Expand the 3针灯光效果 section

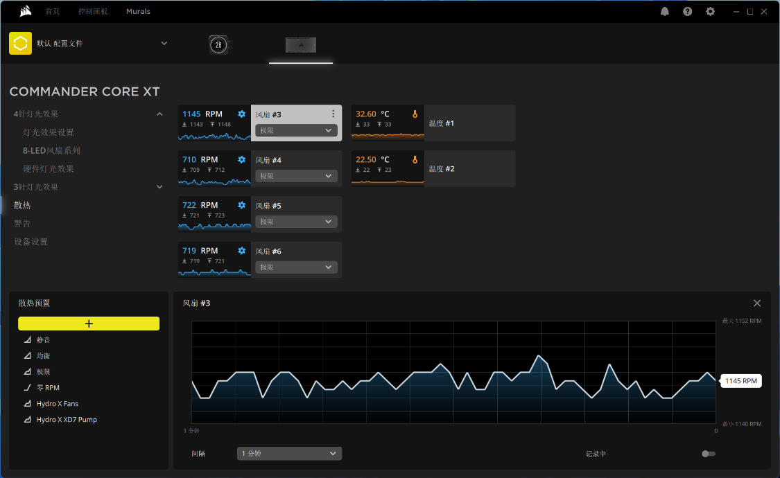[x=159, y=187]
